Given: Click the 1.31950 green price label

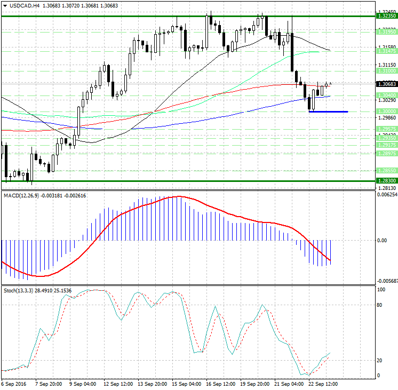Looking at the screenshot, I should 386,32.
